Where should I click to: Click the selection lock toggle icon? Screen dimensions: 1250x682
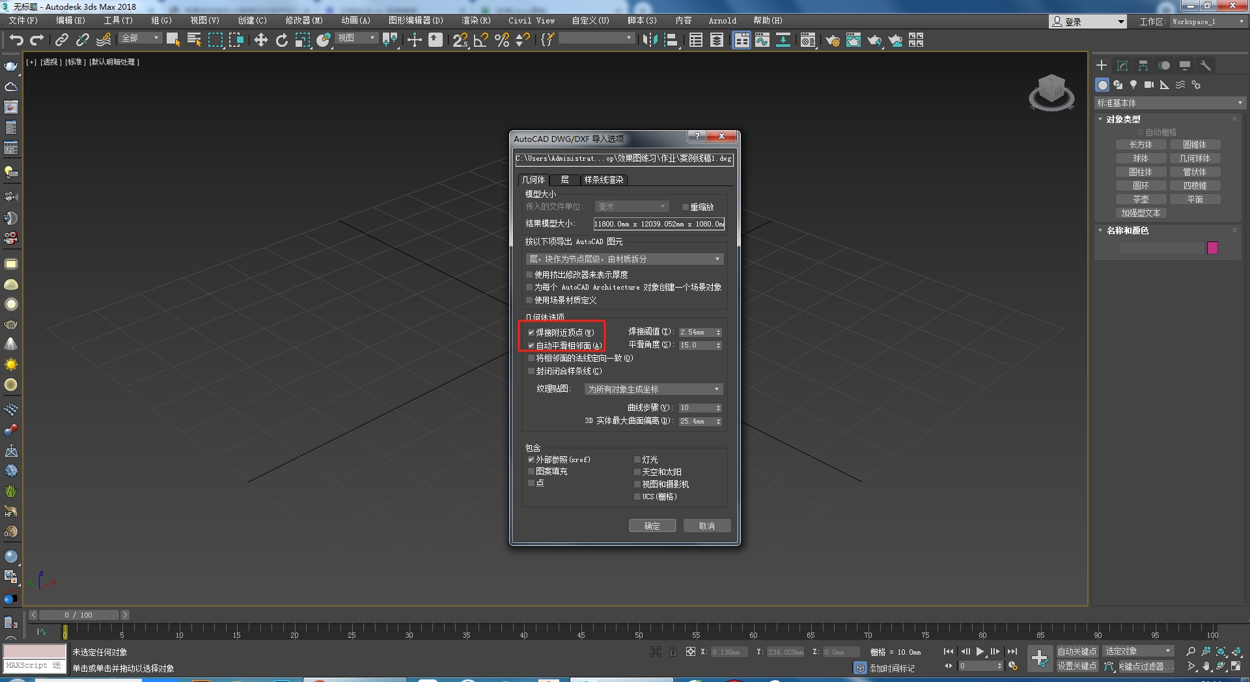[673, 651]
